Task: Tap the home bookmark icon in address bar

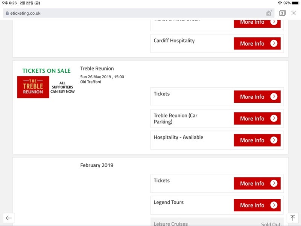Action: [x=269, y=13]
